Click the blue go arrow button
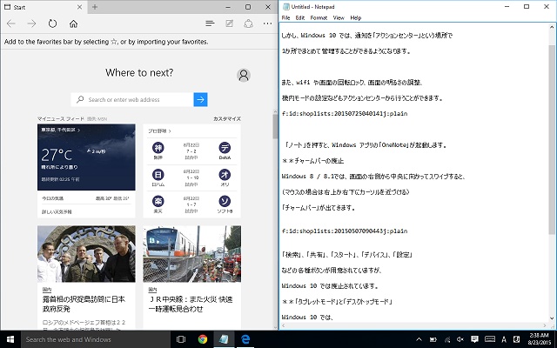 201,99
